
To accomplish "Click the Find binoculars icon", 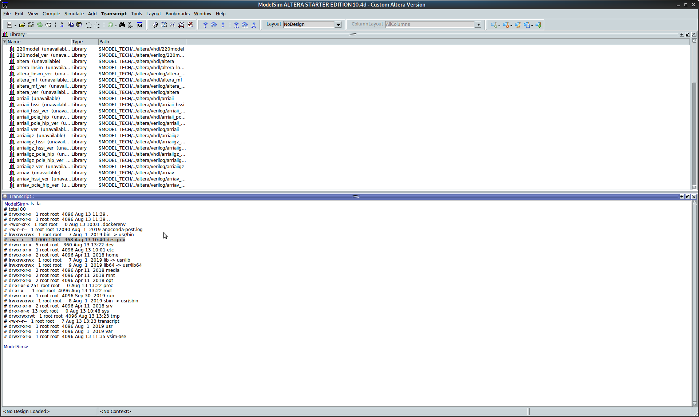I will [122, 25].
